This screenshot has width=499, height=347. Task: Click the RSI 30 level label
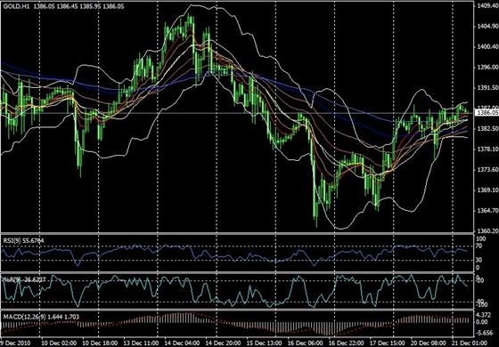480,260
